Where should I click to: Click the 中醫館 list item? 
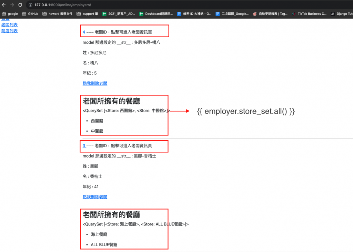[97, 131]
